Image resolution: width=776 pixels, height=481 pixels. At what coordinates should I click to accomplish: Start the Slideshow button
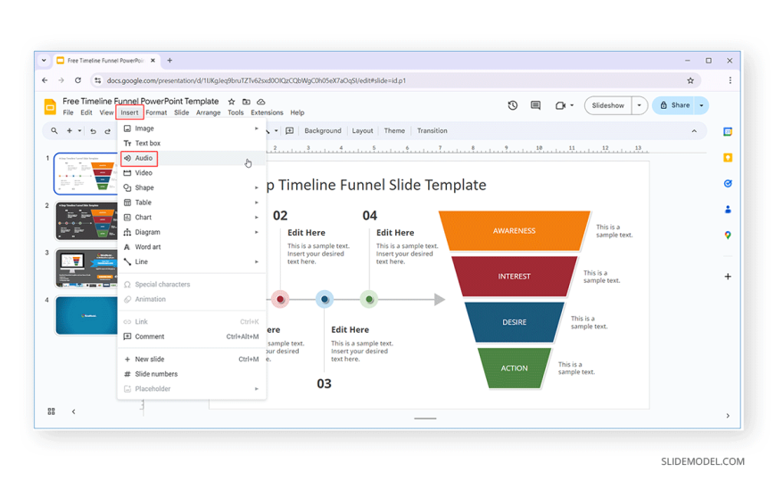coord(607,105)
